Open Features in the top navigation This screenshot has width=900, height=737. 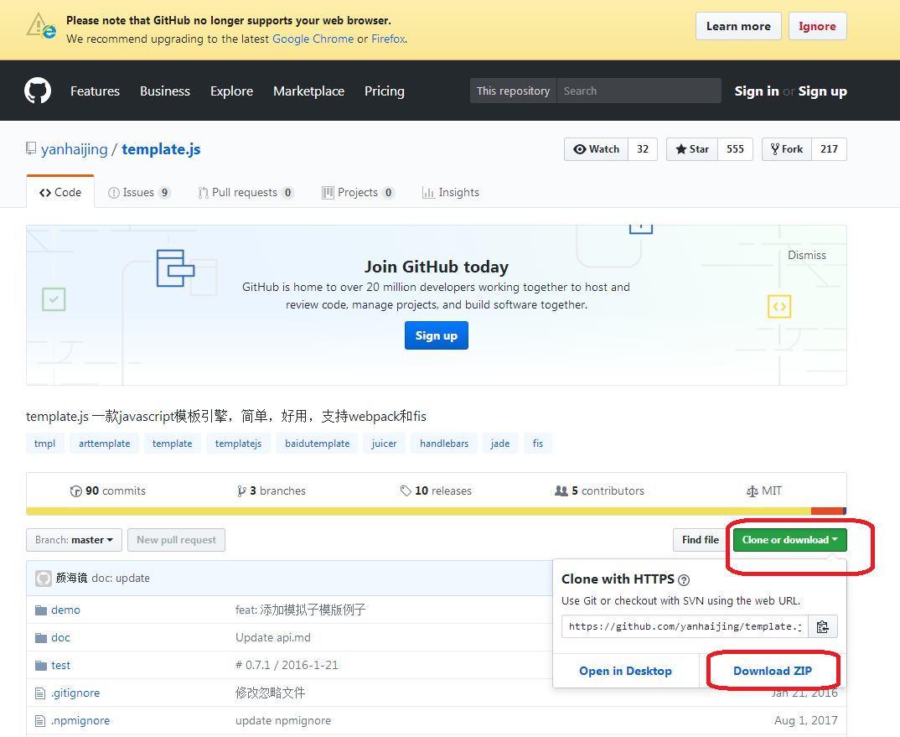96,91
